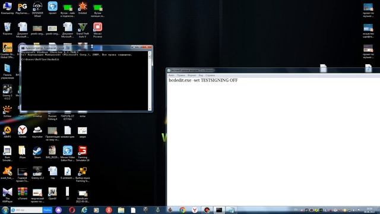Viewport: 380px width, 214px height.
Task: Launch the OpenIV desktop shortcut
Action: [x=52, y=193]
